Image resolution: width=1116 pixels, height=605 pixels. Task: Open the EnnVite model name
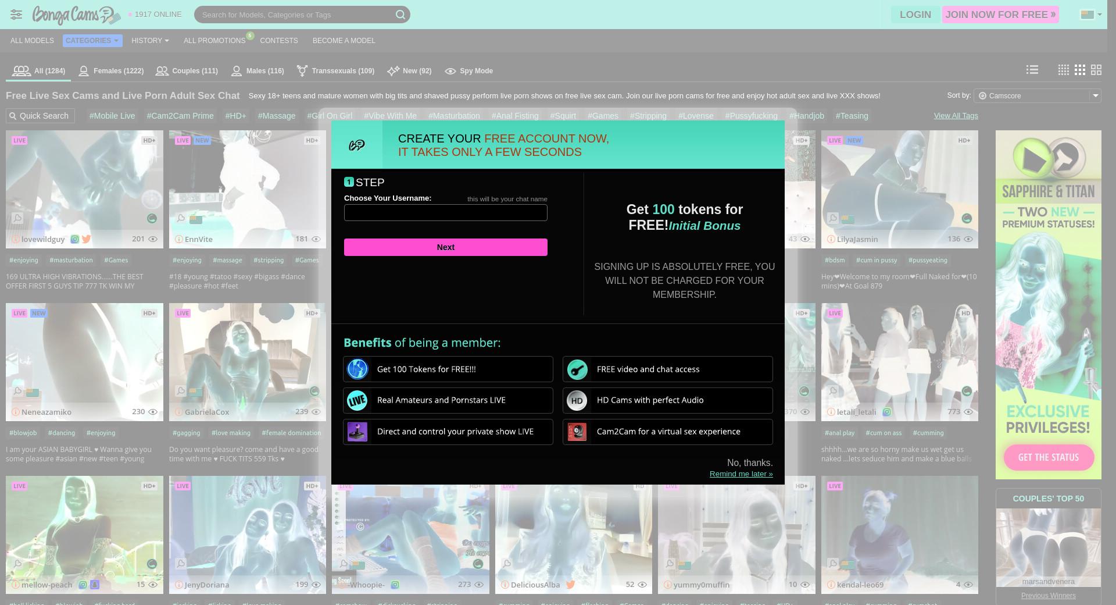point(199,239)
